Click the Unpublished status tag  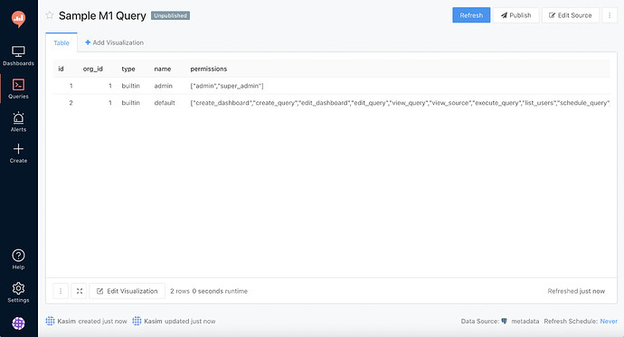point(170,15)
